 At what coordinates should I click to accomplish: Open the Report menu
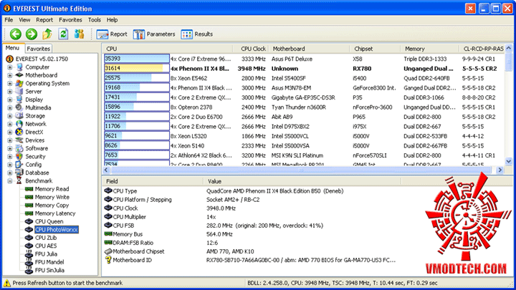coord(44,20)
